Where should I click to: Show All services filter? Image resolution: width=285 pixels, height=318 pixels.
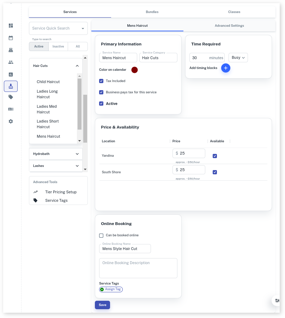pos(78,46)
